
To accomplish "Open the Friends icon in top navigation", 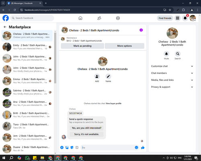I will (x=99, y=18).
